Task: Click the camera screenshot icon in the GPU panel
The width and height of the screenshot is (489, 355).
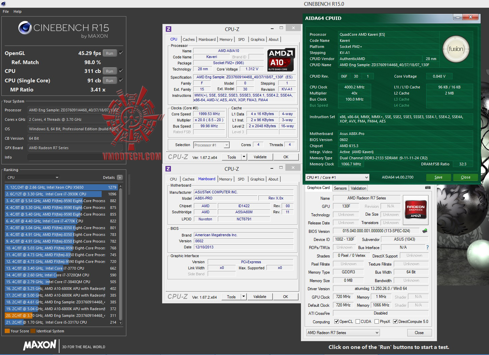Action: pos(428,188)
